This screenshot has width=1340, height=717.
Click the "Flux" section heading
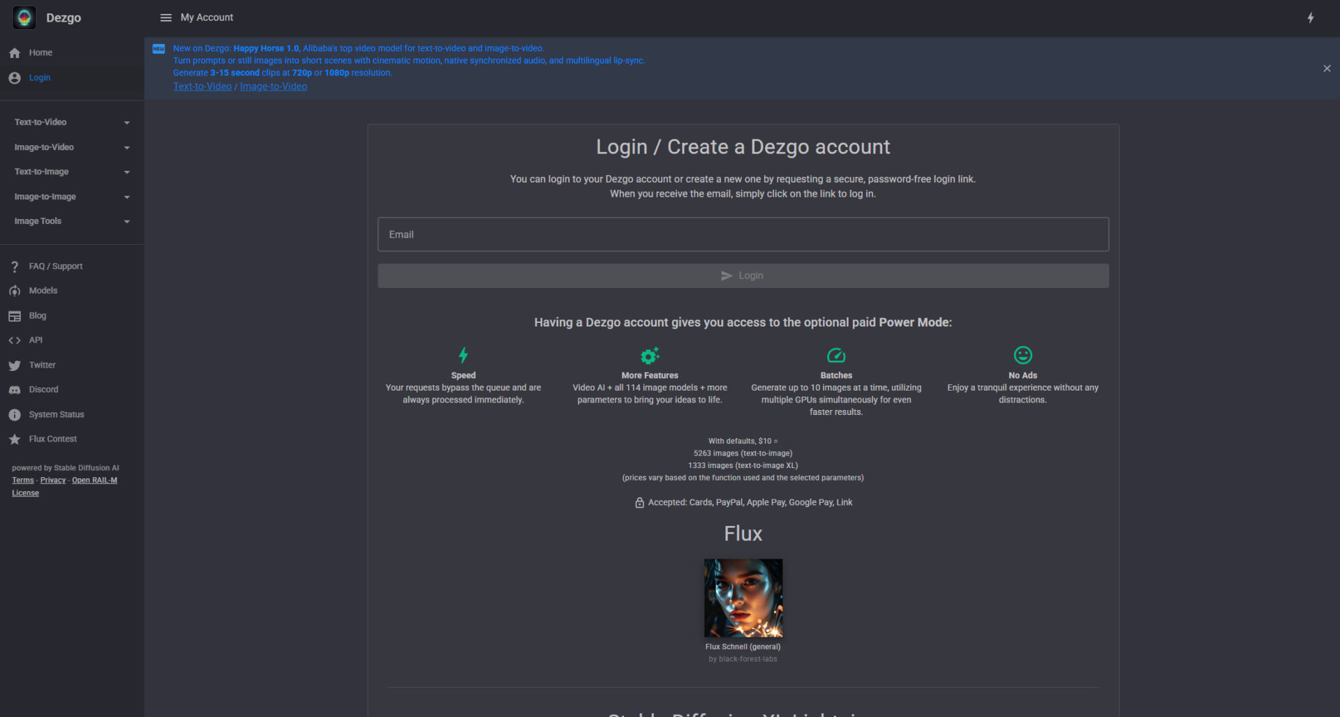coord(743,534)
